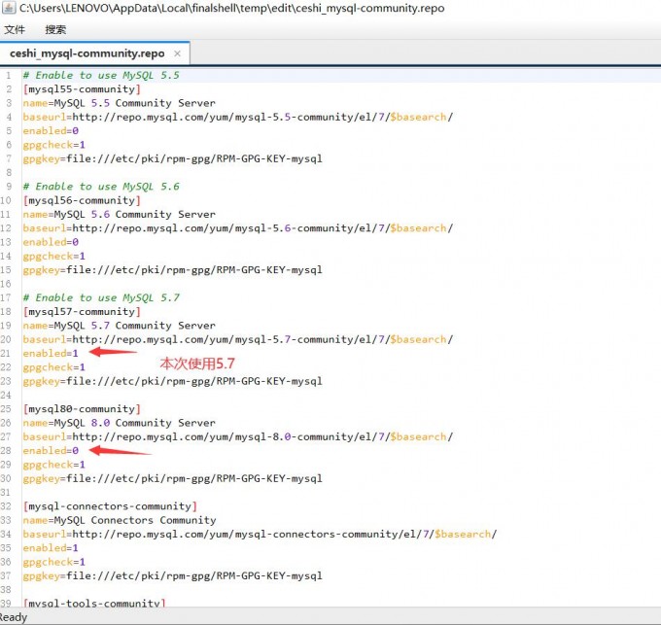The height and width of the screenshot is (625, 661).
Task: Click the [mysql57-community] section header
Action: (83, 312)
